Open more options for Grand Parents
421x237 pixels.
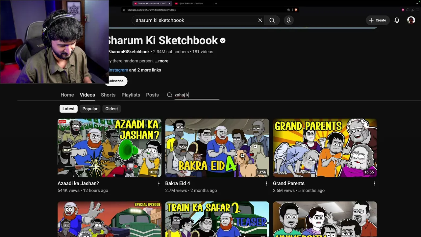click(x=374, y=184)
